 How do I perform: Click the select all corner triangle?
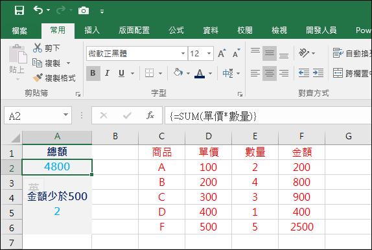(16, 137)
